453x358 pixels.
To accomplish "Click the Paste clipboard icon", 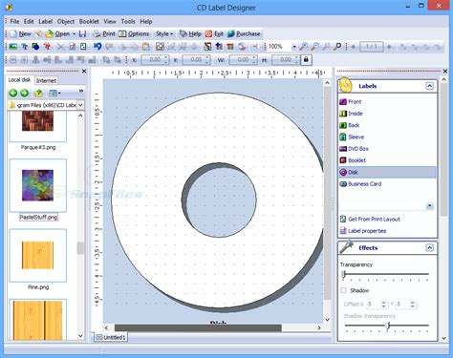I will click(x=146, y=47).
